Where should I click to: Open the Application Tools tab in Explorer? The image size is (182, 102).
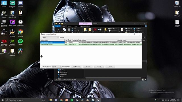pos(85,26)
